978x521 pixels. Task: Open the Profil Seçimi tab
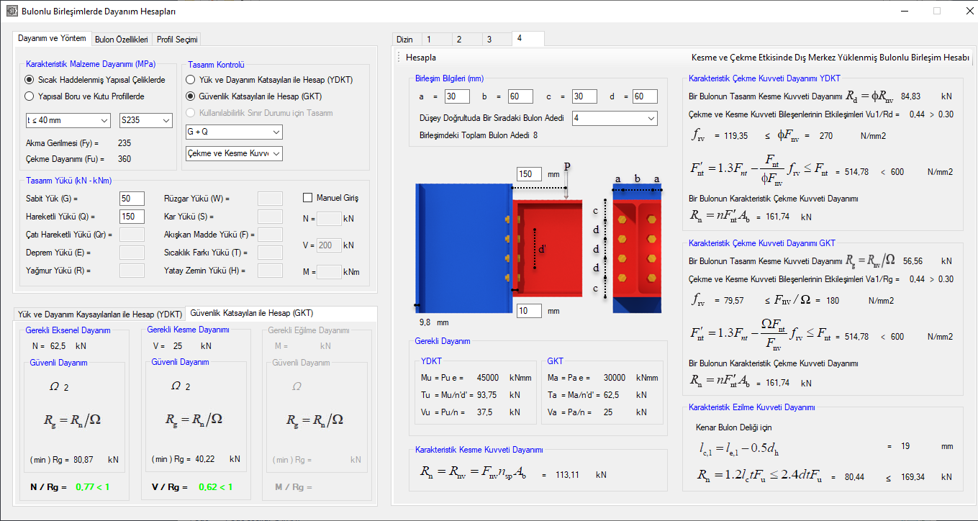coord(177,40)
